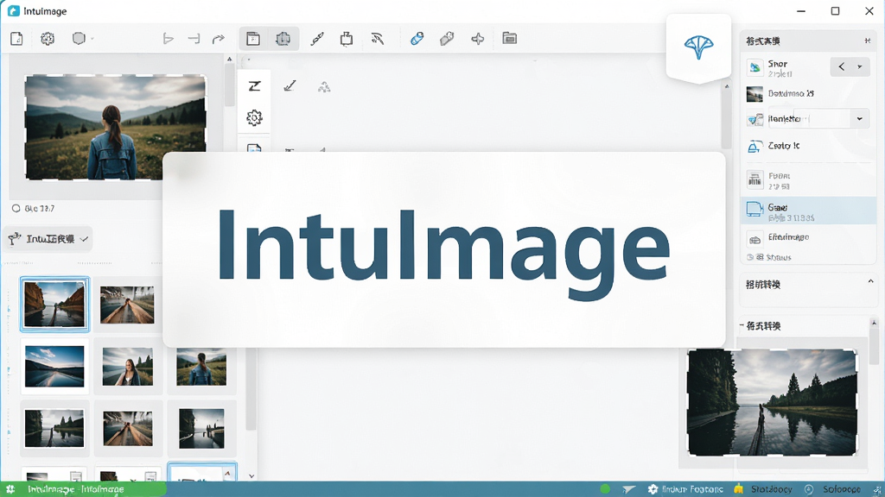Select the row with the landscape thumbnail in the right panel

pyautogui.click(x=808, y=93)
